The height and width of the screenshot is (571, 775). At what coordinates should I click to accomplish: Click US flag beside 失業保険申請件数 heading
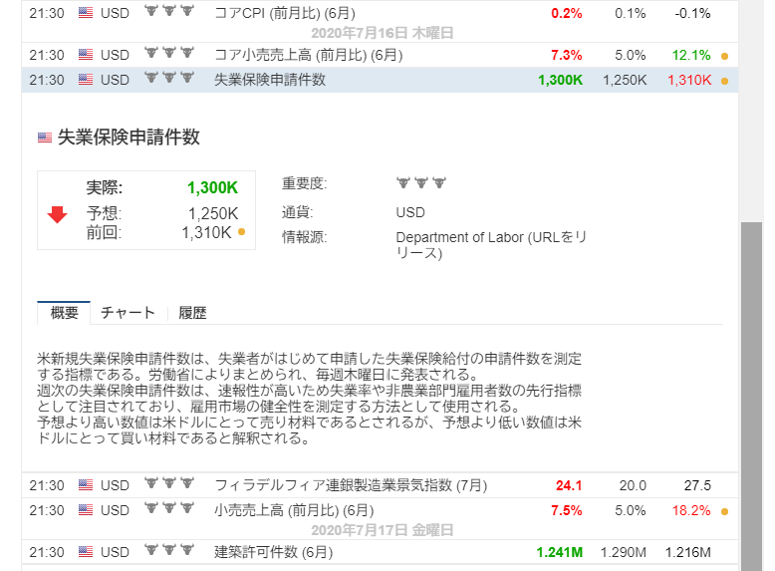click(x=45, y=139)
